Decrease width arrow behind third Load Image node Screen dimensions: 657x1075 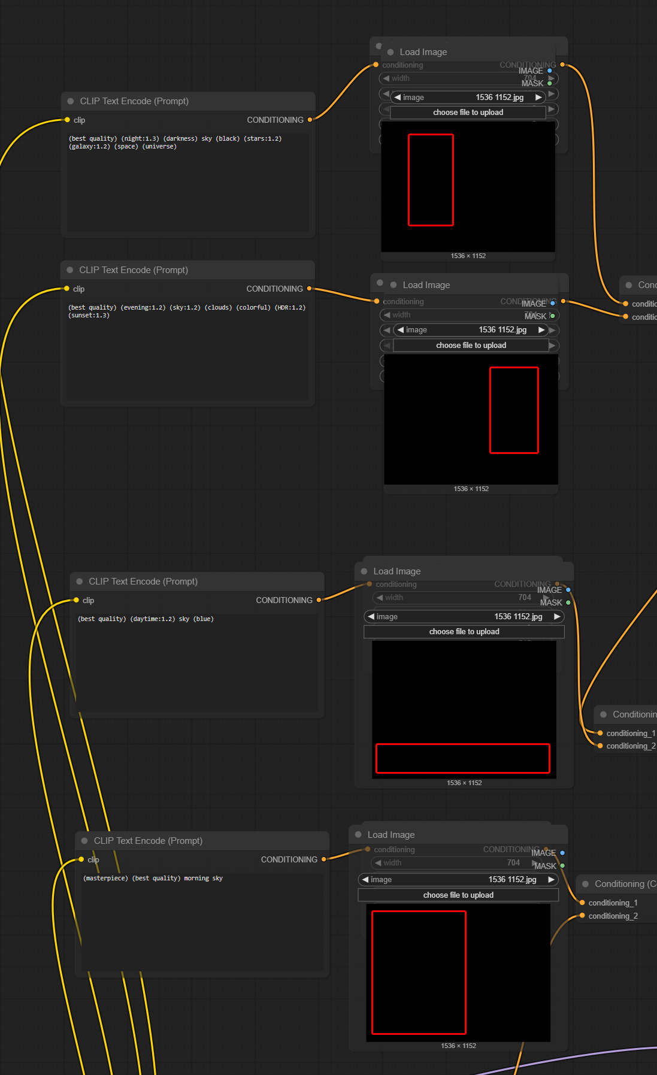[379, 598]
